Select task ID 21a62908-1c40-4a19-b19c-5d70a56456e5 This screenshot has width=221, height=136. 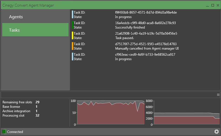pyautogui.click(x=146, y=34)
